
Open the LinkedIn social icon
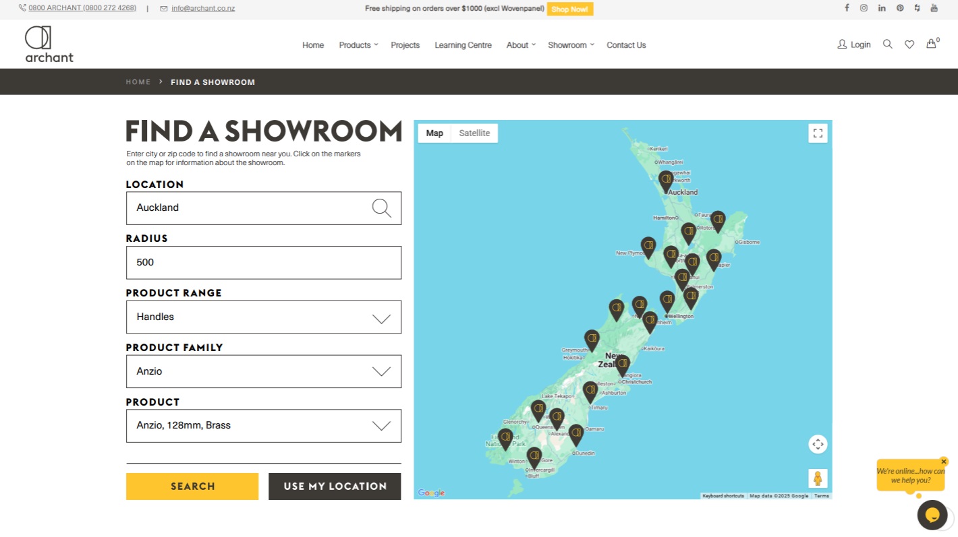pyautogui.click(x=882, y=8)
